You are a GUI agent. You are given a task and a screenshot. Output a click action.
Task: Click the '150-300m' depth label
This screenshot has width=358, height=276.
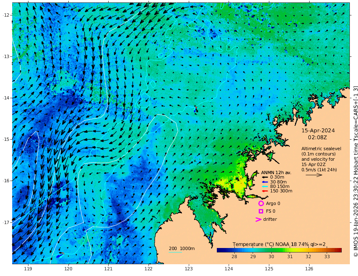point(281,191)
